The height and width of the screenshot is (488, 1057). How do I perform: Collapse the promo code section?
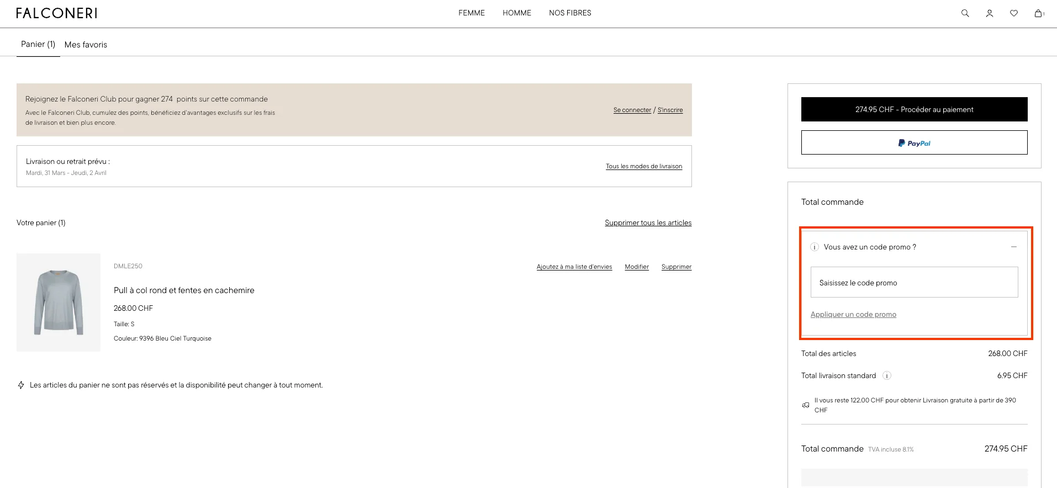[1013, 247]
